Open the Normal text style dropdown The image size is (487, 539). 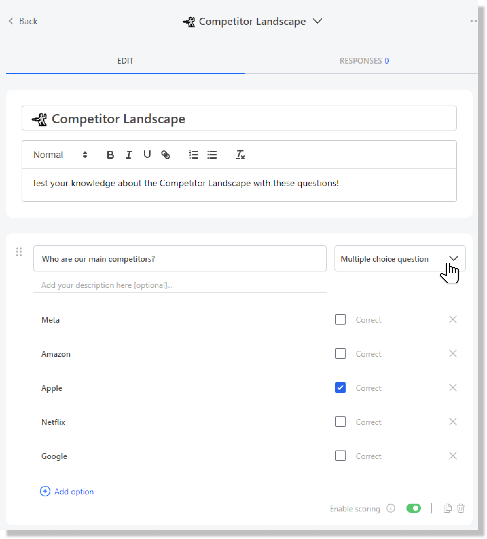[x=61, y=155]
